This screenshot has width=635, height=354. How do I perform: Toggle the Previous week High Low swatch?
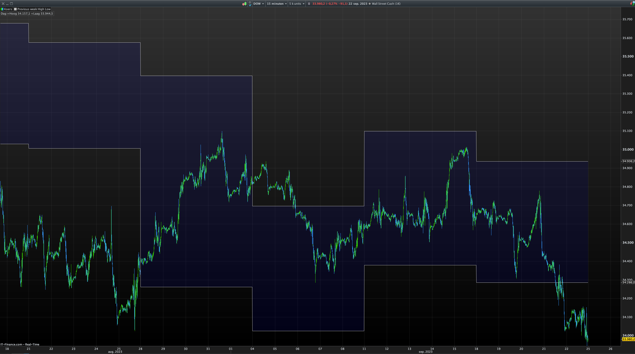pyautogui.click(x=15, y=9)
